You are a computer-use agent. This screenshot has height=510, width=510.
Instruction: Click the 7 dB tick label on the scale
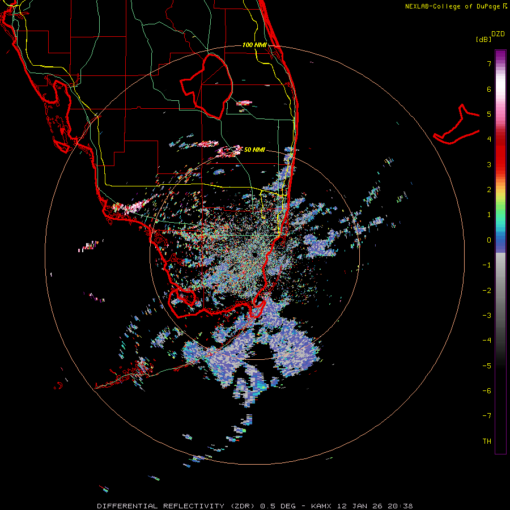(x=489, y=63)
